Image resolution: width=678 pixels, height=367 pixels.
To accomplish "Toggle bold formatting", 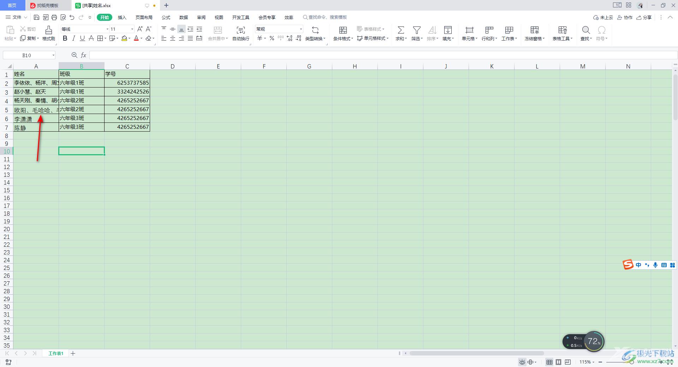I will click(65, 38).
